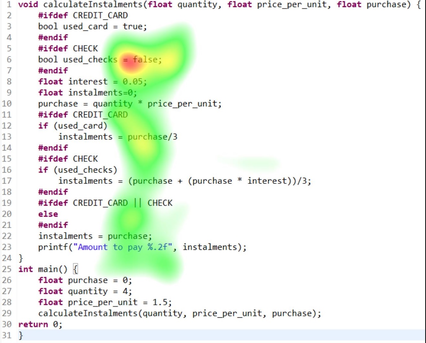Image resolution: width=426 pixels, height=343 pixels.
Task: Place cursor on 'used_card' in line 12 condition
Action: tap(80, 126)
